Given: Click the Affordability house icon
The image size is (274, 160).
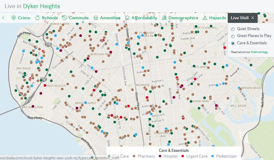Looking at the screenshot, I should (x=127, y=18).
